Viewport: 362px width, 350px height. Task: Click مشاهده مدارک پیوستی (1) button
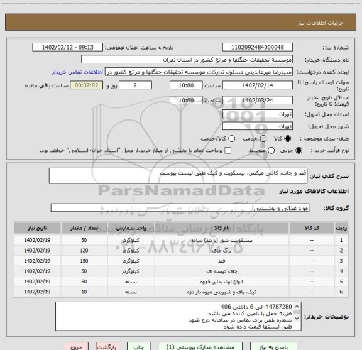tap(200, 346)
